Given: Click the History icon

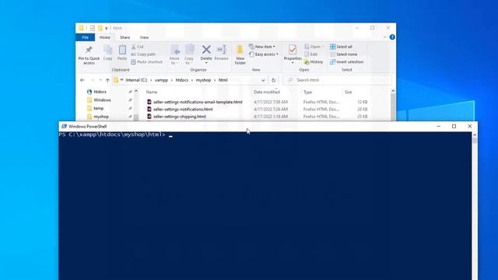Looking at the screenshot, I should (307, 62).
